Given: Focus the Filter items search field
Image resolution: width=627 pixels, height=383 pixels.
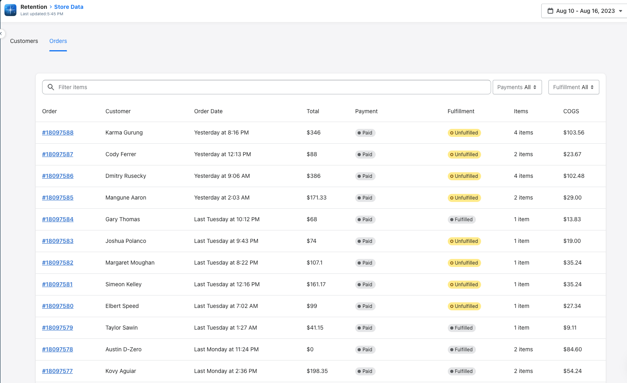Looking at the screenshot, I should click(267, 87).
